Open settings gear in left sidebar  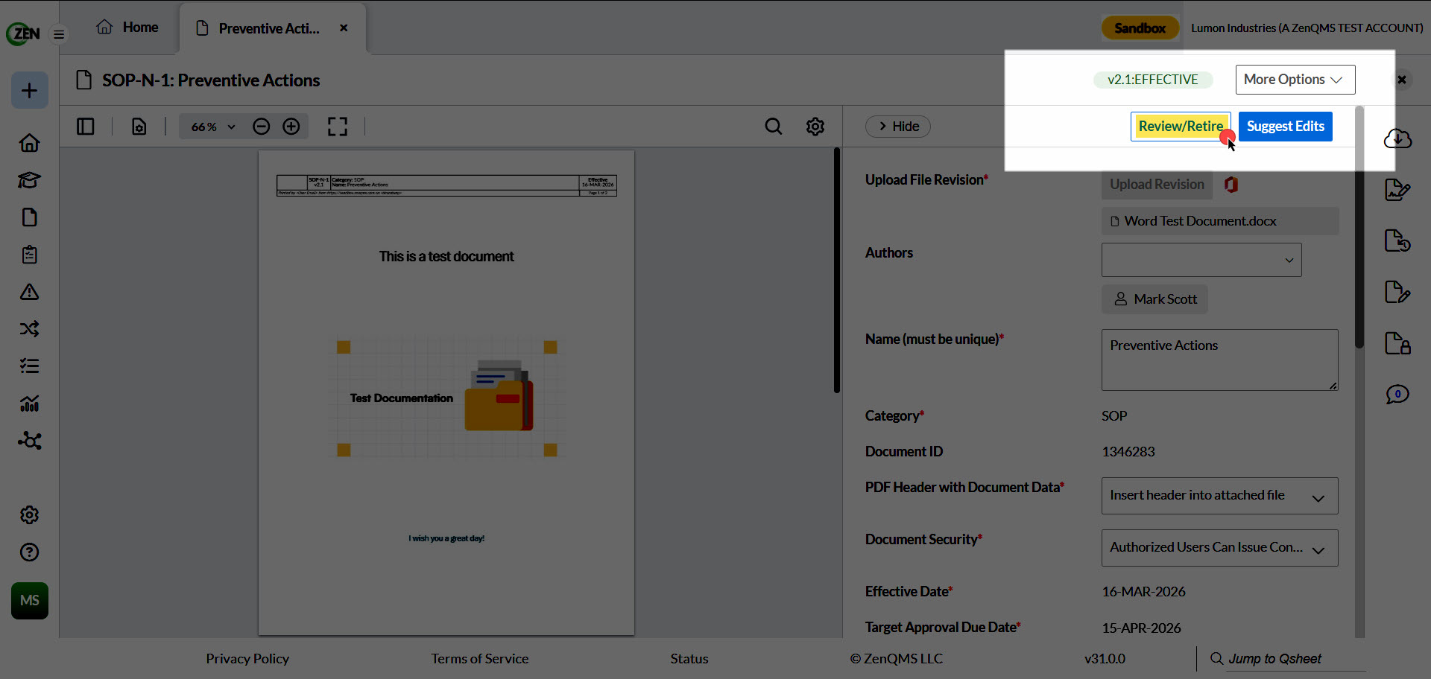pos(30,514)
